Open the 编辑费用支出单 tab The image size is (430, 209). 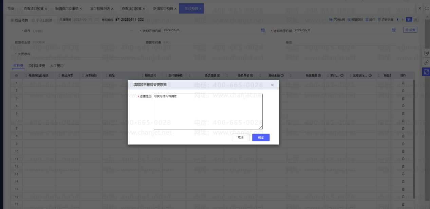pyautogui.click(x=67, y=8)
